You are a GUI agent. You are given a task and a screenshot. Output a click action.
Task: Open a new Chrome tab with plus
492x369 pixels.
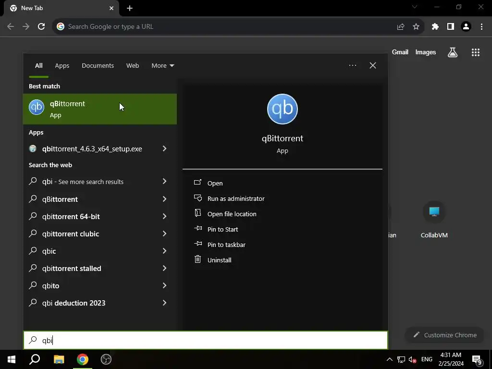(x=130, y=8)
